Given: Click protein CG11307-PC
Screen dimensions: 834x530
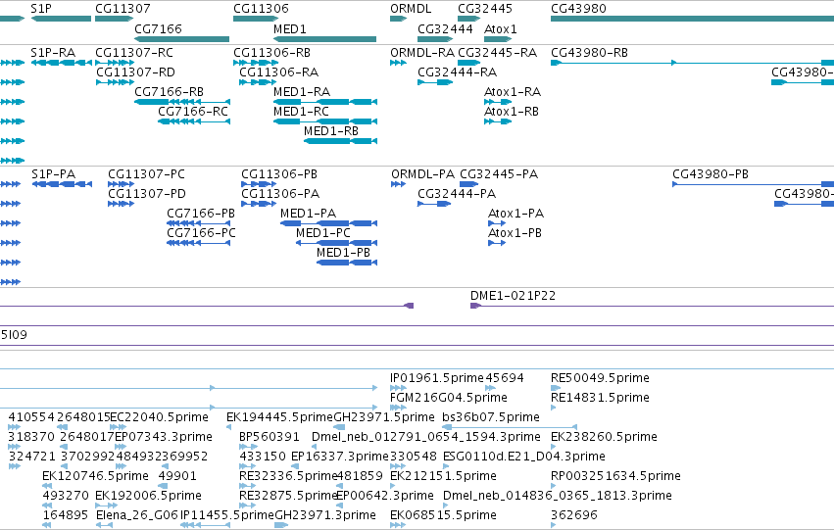Looking at the screenshot, I should 147,174.
